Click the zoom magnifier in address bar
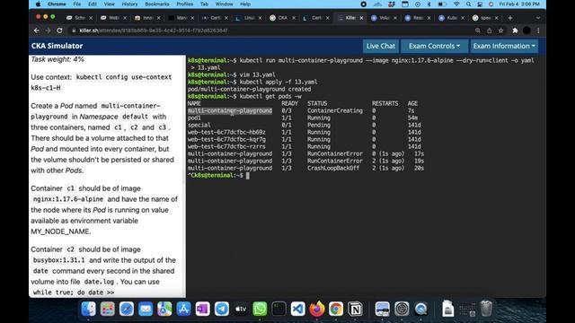The height and width of the screenshot is (323, 575). [x=477, y=31]
